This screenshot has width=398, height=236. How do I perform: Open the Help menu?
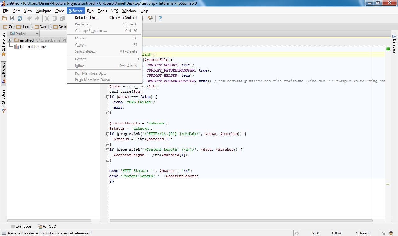coord(144,11)
